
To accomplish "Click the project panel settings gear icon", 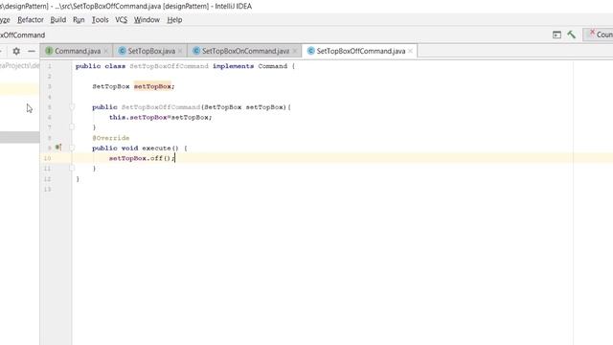I will (16, 51).
